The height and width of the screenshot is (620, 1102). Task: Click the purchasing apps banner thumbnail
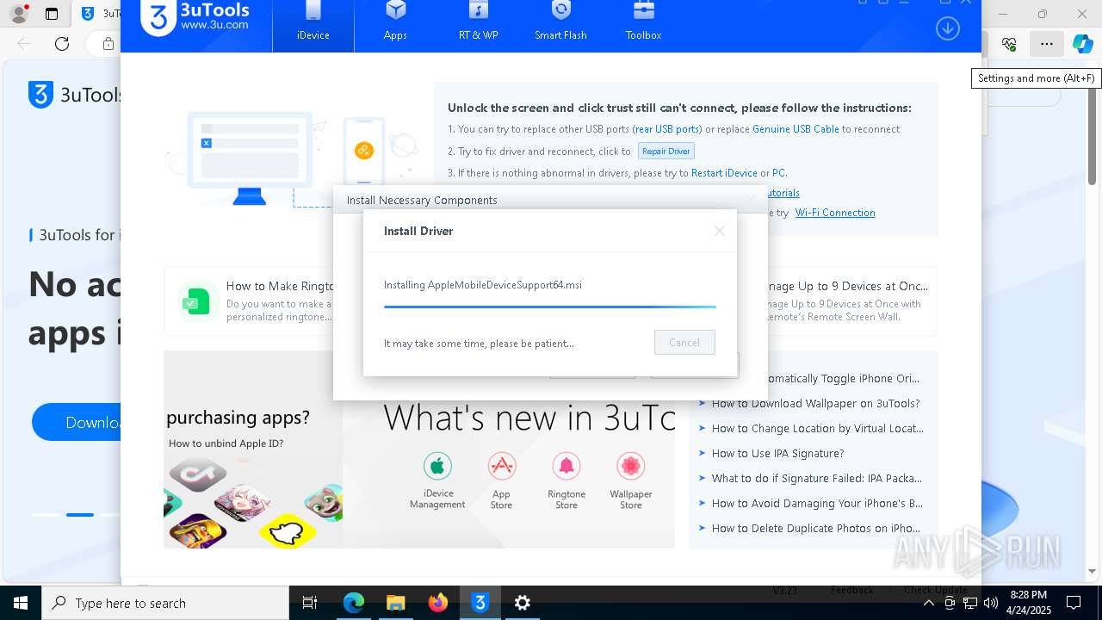[x=253, y=449]
